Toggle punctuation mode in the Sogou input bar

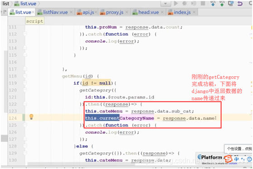pos(243,159)
